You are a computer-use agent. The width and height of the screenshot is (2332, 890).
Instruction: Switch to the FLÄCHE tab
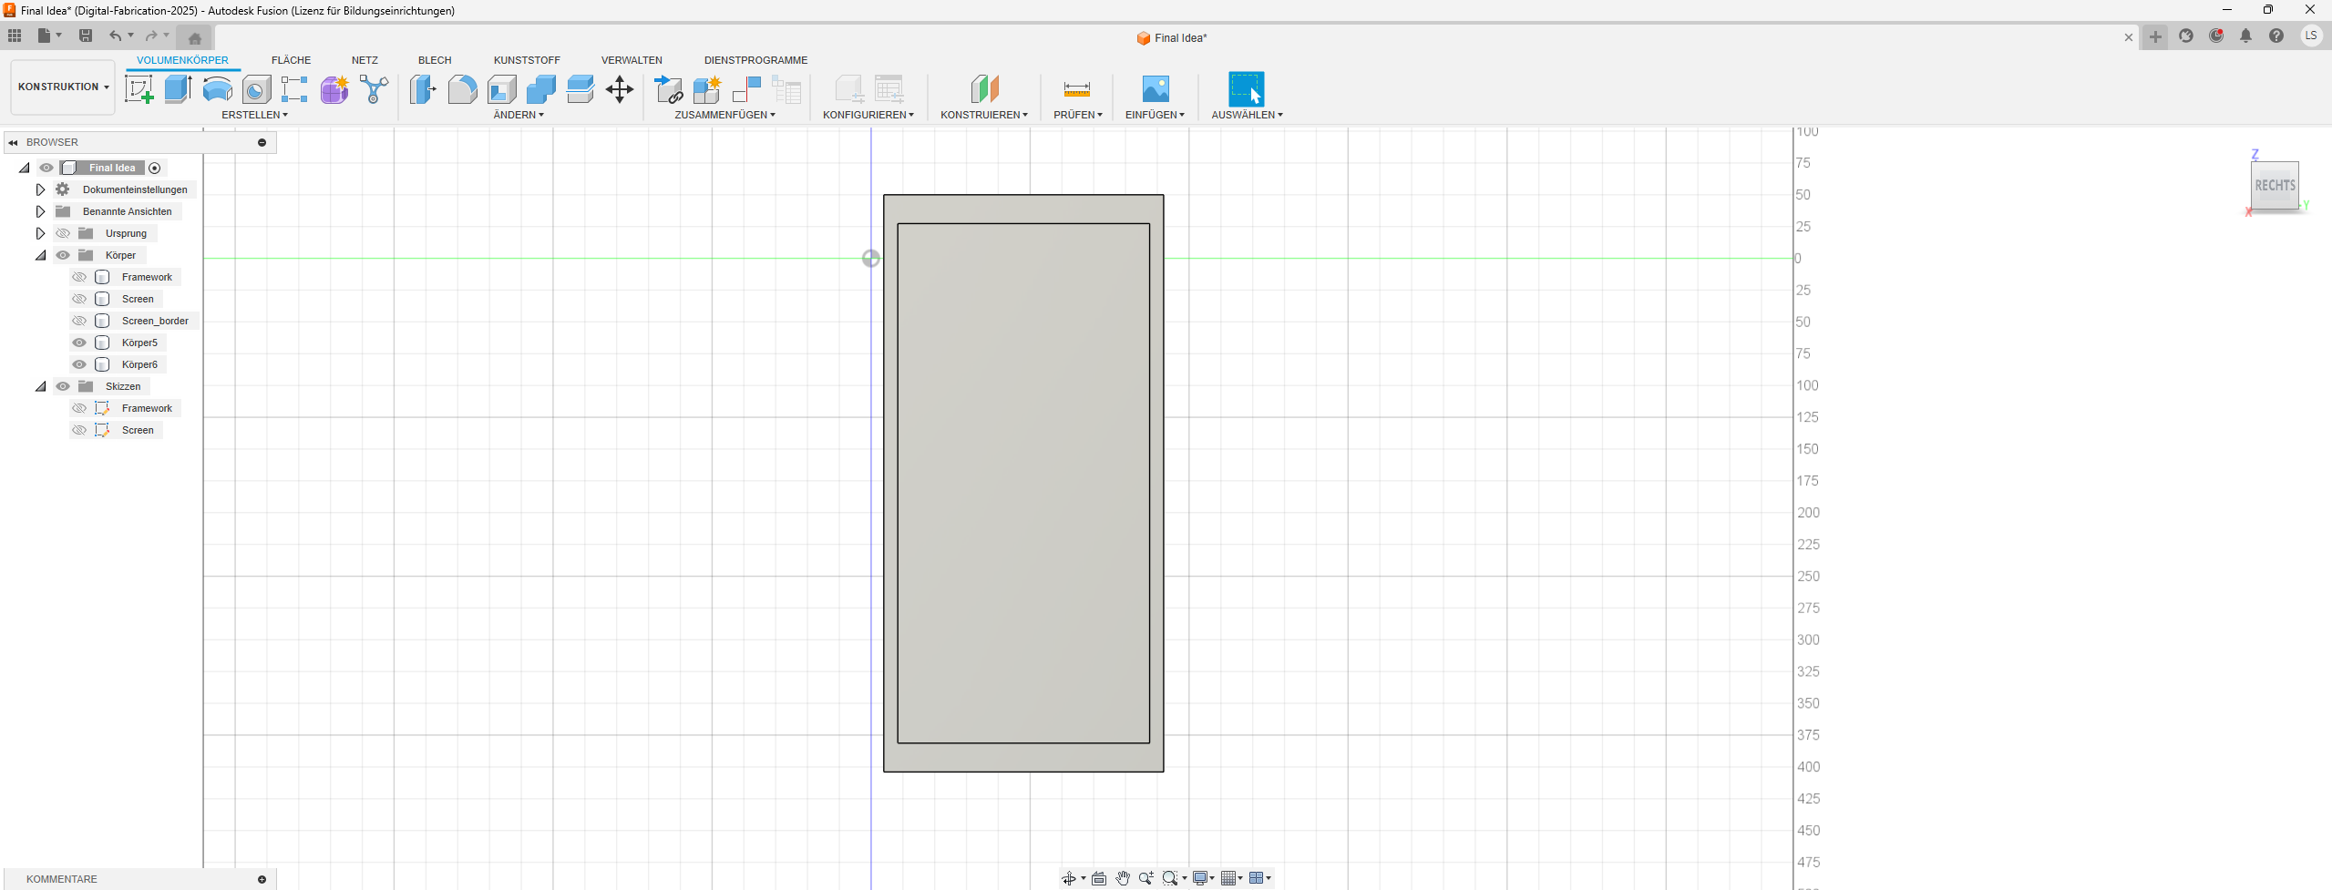[291, 60]
